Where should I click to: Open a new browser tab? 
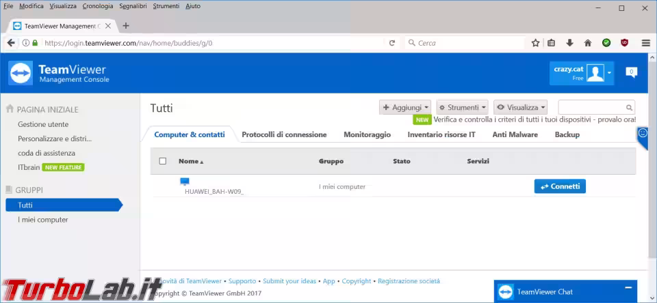126,25
